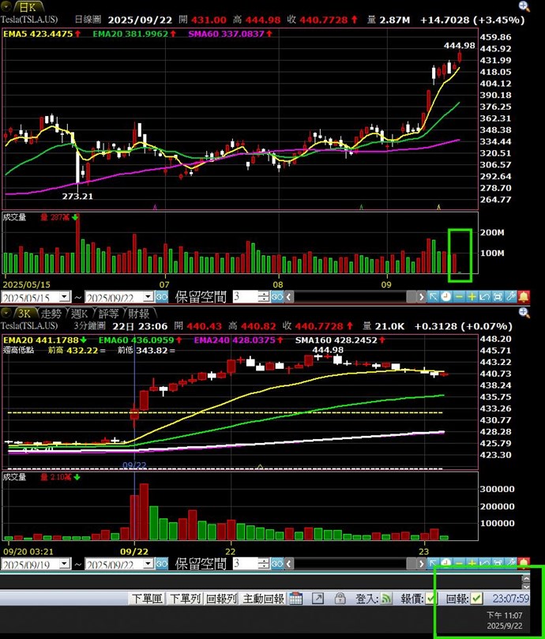Viewport: 545px width, 639px height.
Task: Click the magnifier zoom icon on 3-minute chart
Action: tap(524, 313)
